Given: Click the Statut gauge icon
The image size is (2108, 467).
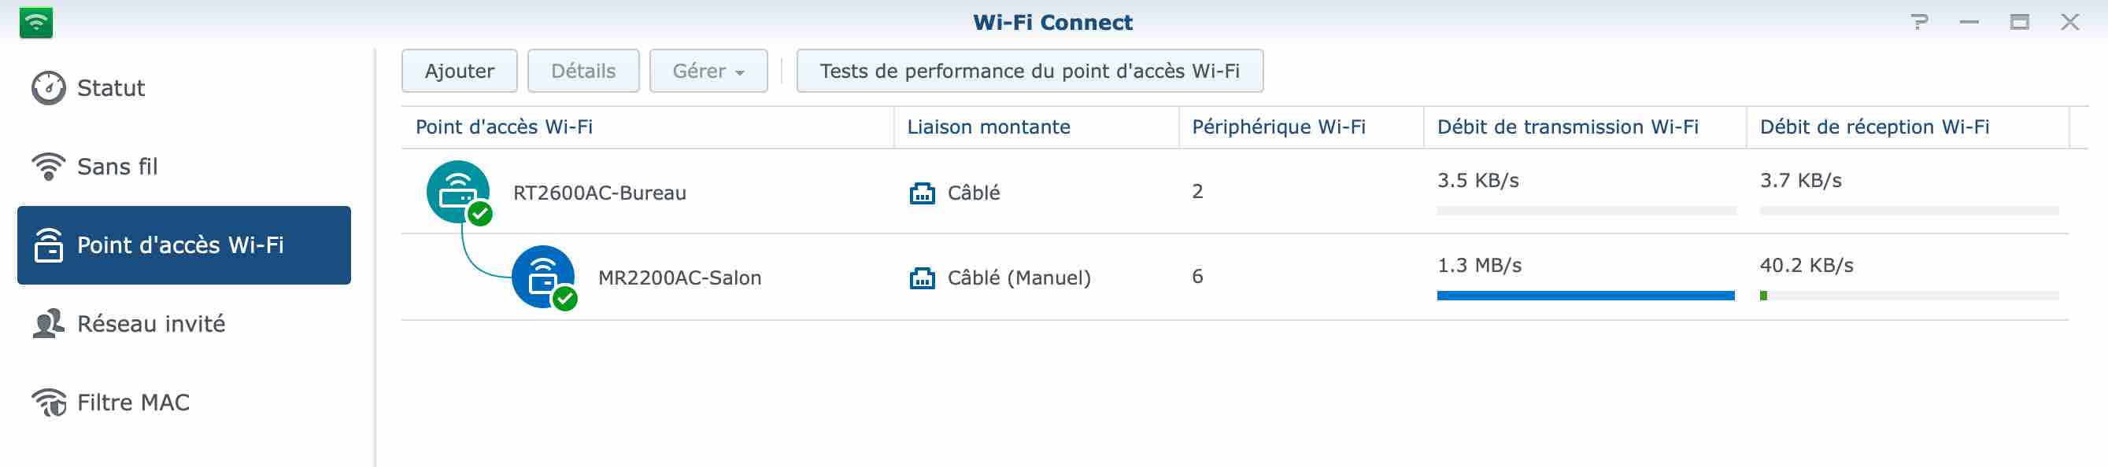Looking at the screenshot, I should 48,88.
